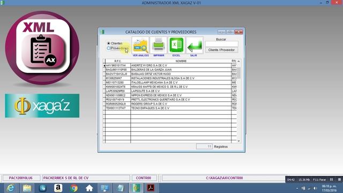Open Internet Explorer from the taskbar
343x193 pixels.
[11, 188]
